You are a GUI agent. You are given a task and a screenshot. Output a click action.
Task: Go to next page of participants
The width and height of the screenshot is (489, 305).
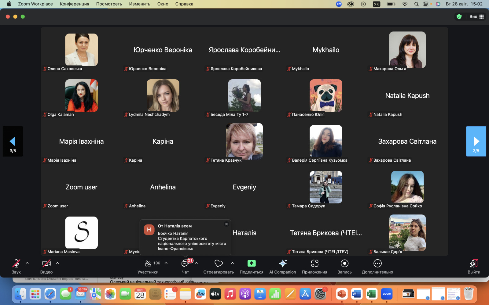(x=476, y=142)
